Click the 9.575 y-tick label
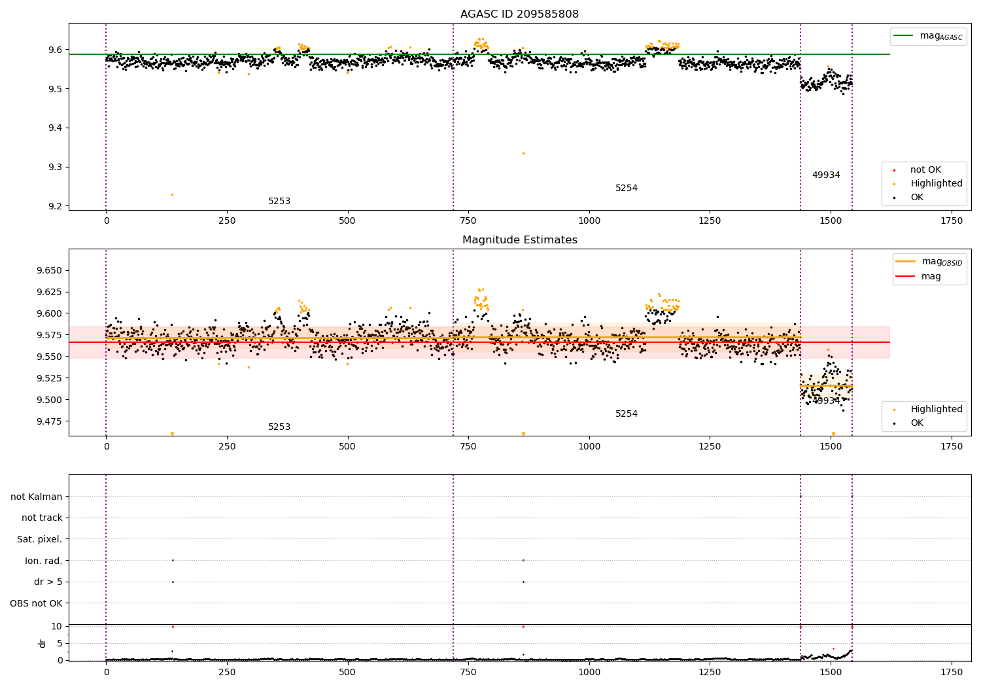 click(50, 336)
